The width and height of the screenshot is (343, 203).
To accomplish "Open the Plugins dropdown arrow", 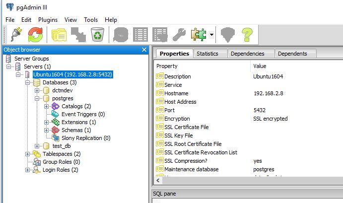I will pyautogui.click(x=211, y=35).
